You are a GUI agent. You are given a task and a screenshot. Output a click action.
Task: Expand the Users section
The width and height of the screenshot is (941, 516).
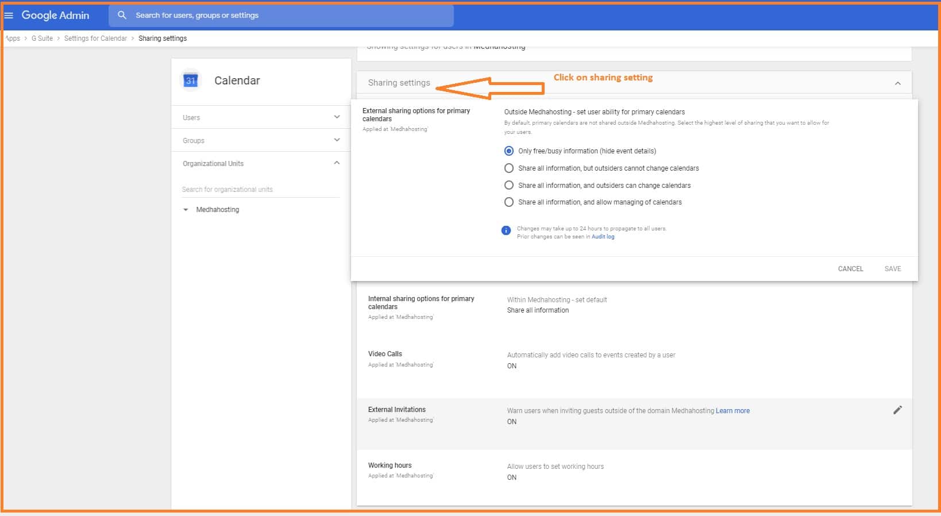pos(337,117)
